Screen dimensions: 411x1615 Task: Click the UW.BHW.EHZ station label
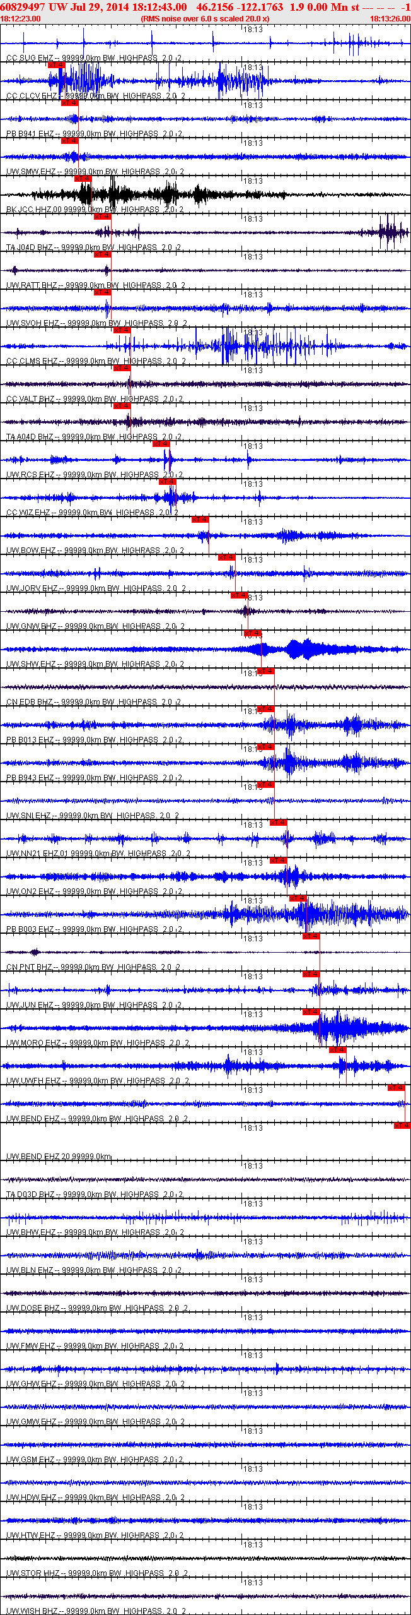click(95, 1232)
